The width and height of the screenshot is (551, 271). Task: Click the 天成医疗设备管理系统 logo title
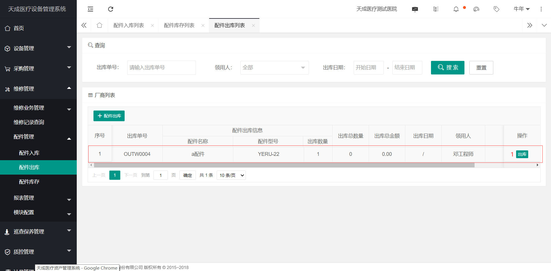pos(37,9)
